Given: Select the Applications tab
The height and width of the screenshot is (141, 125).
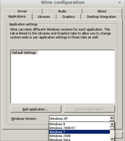Looking at the screenshot, I should pos(17,16).
